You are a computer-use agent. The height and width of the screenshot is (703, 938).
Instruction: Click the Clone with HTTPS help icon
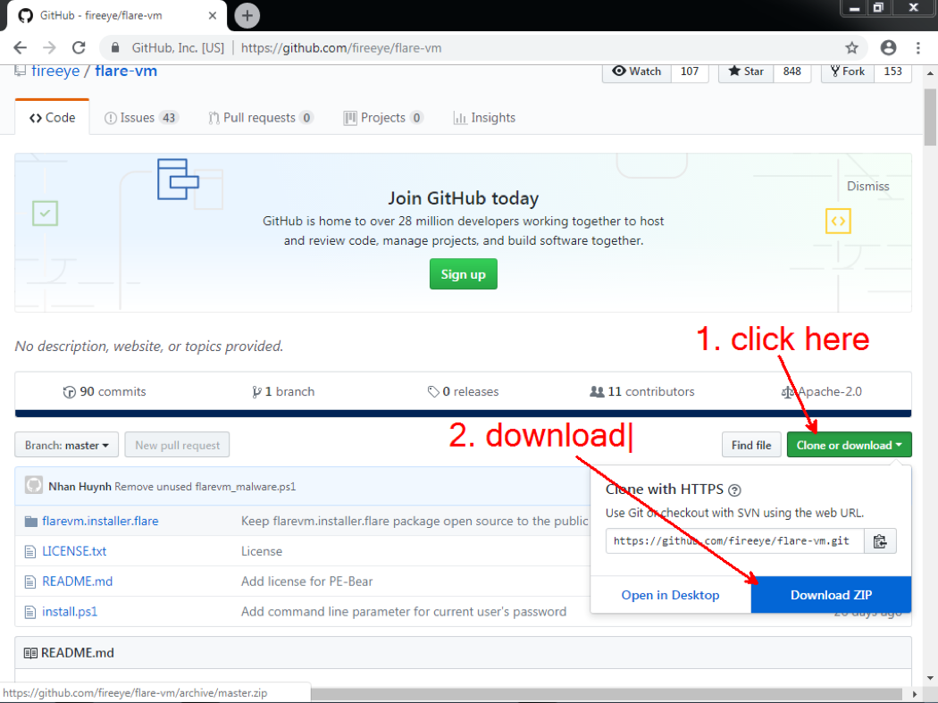[x=735, y=490]
